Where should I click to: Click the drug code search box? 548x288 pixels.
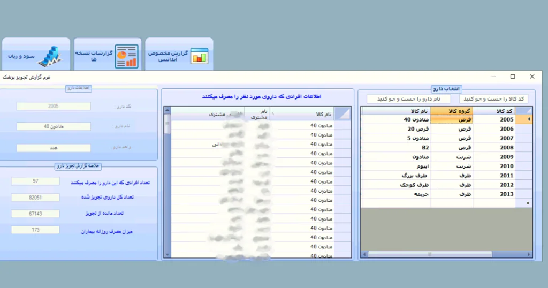point(493,99)
